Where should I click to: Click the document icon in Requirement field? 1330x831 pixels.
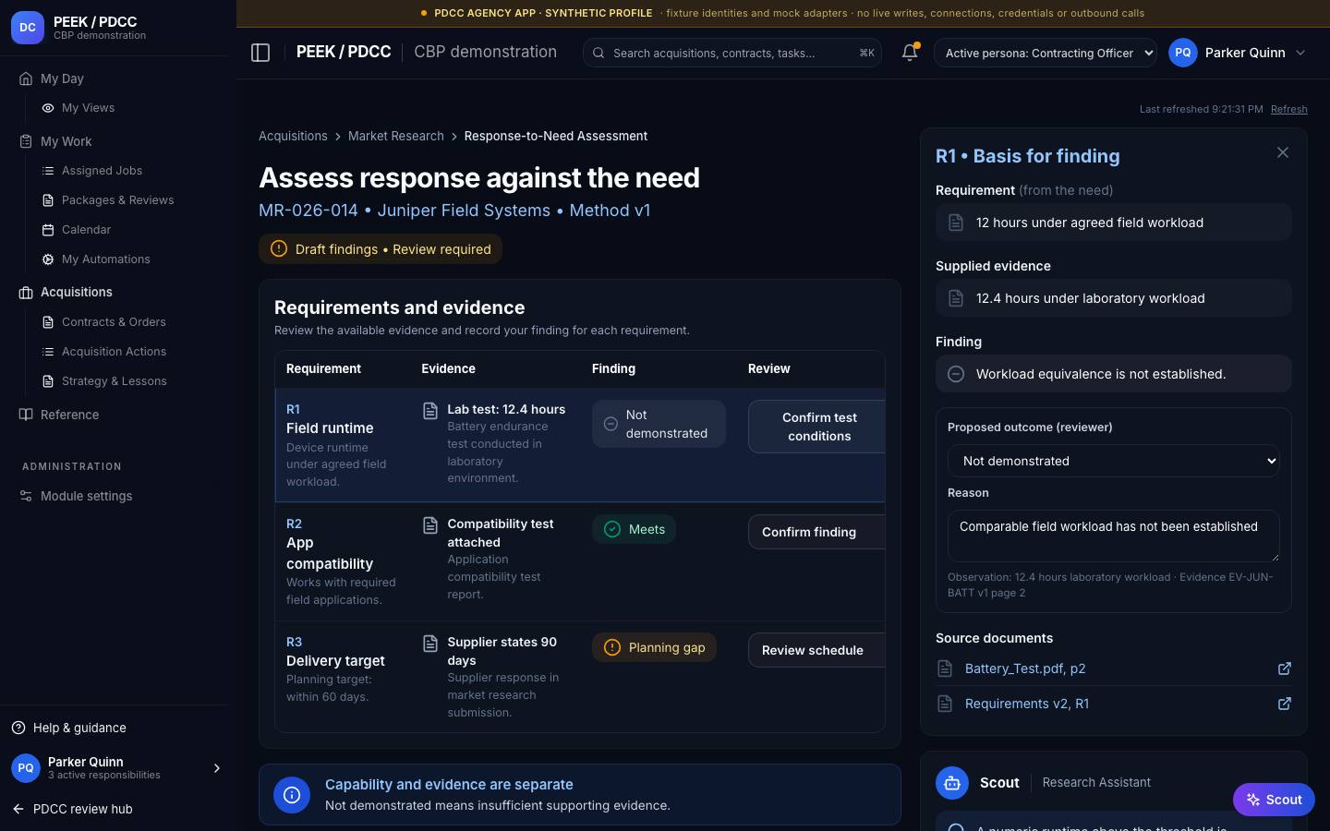(956, 223)
